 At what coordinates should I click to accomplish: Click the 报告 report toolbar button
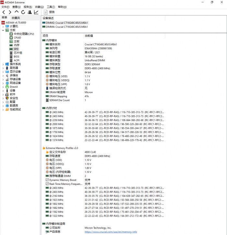[x=49, y=12]
